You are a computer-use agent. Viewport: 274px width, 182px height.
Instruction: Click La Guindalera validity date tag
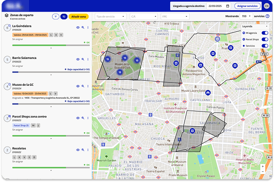[x=30, y=35]
